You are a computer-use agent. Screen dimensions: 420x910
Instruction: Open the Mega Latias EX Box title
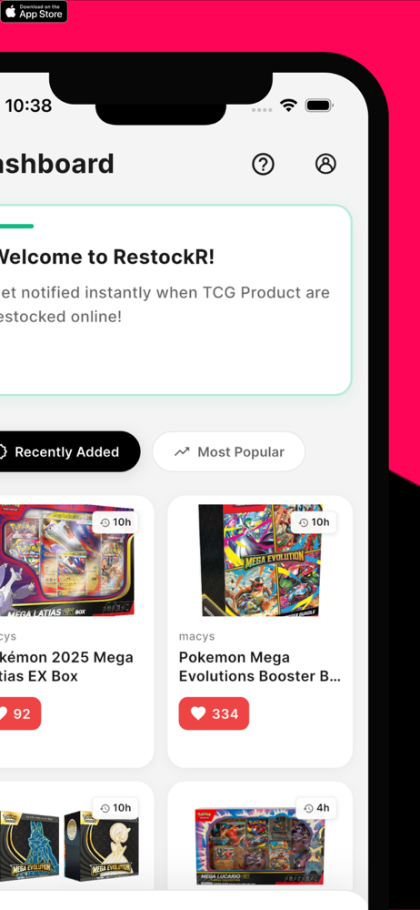pos(66,667)
